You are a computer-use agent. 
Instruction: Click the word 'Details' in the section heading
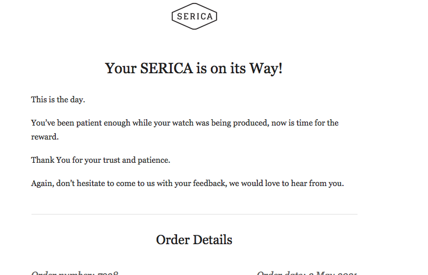click(213, 240)
